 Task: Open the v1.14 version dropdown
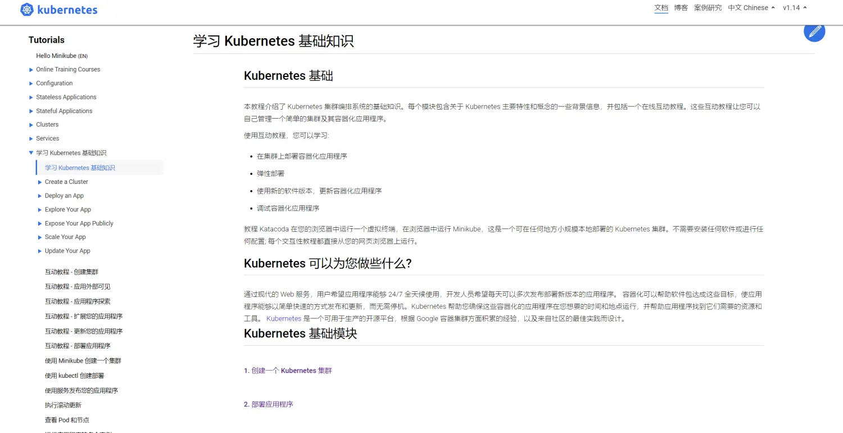click(795, 8)
